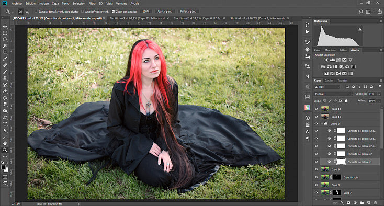384x206 pixels.
Task: Hide the Capa 11 layer
Action: (316, 109)
